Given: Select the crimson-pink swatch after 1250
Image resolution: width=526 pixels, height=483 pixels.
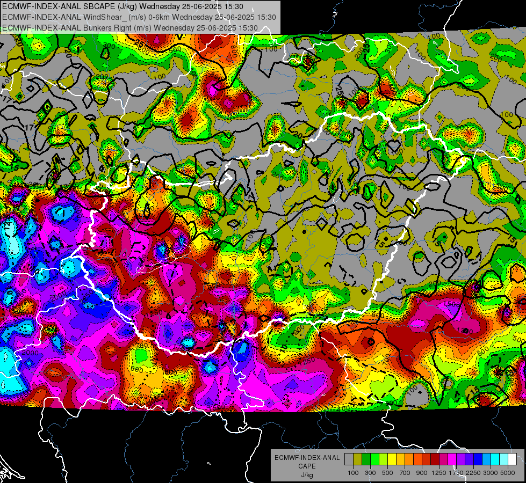Looking at the screenshot, I should (443, 459).
